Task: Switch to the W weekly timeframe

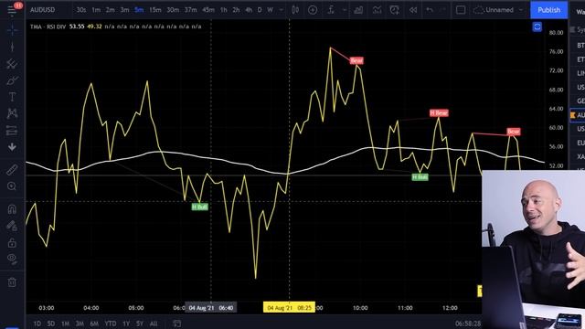Action: pyautogui.click(x=271, y=10)
